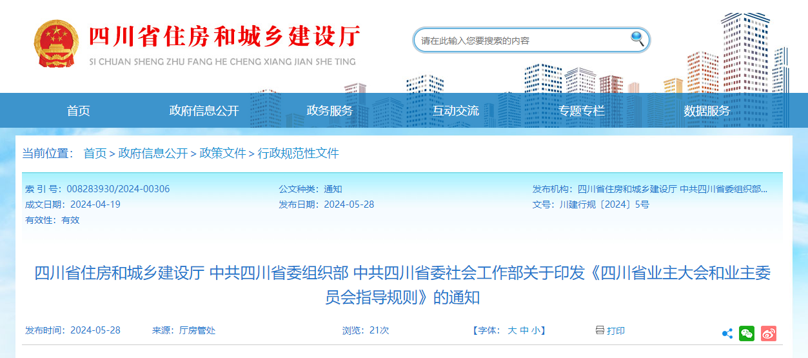Open the 互动交流 navigation menu
Viewport: 808px width, 358px height.
point(455,111)
